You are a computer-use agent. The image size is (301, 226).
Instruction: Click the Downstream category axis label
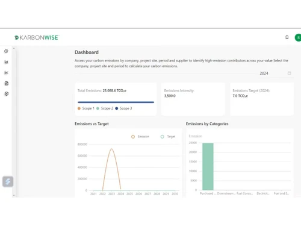[226, 193]
